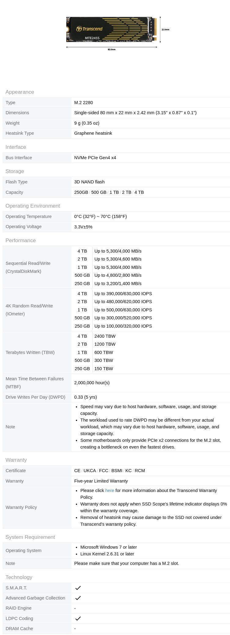230x635 pixels.
Task: Click the 'Operating Environment' section heading
Action: coord(33,206)
